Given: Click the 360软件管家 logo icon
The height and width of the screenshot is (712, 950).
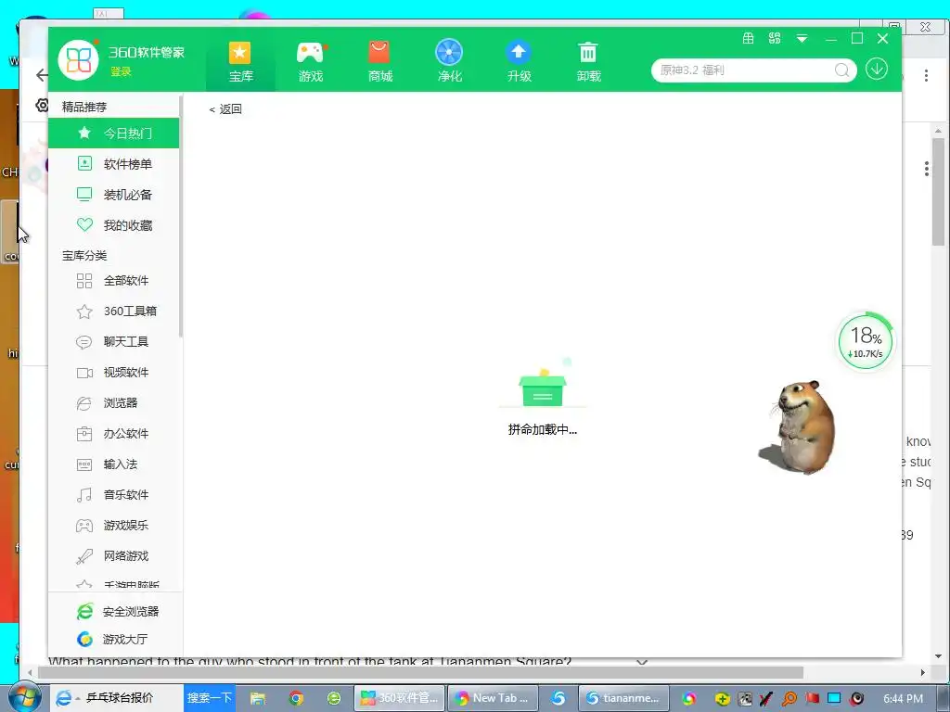Looking at the screenshot, I should click(x=78, y=59).
